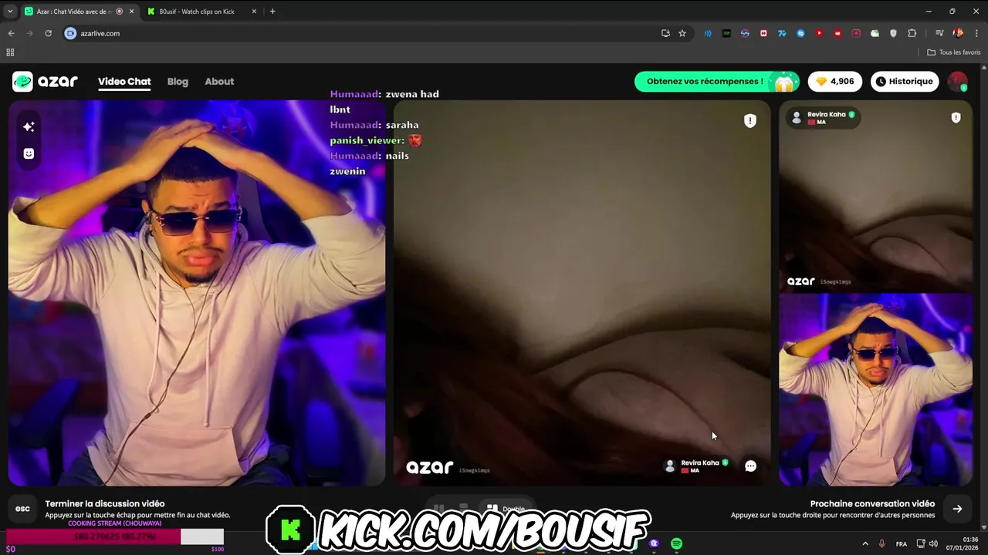Go back in browser
Image resolution: width=988 pixels, height=555 pixels.
(x=11, y=33)
